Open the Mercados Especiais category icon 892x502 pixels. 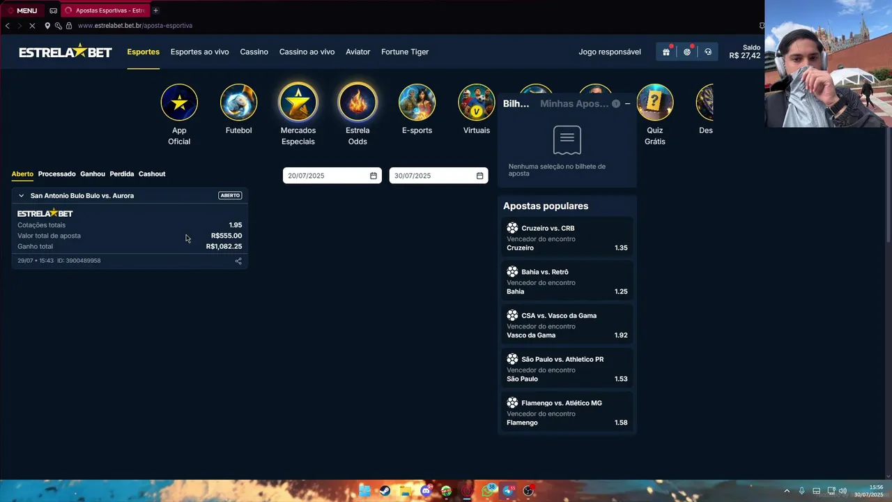coord(298,102)
